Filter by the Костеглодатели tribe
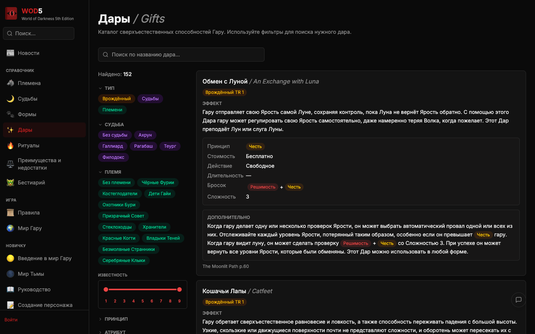 tap(120, 194)
